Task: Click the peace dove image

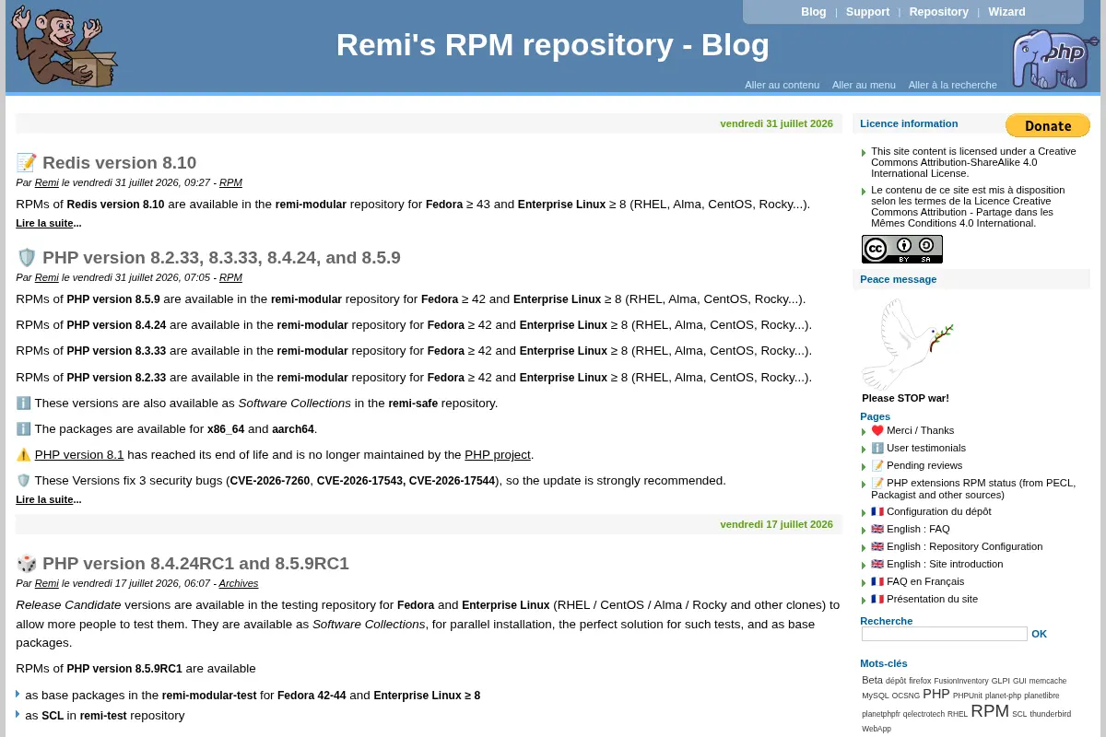Action: (908, 345)
